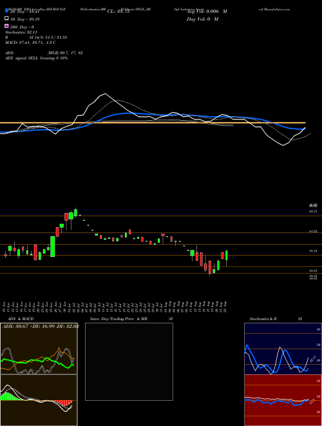Viewport: 322px width, 426px height.
Task: Select the '20 Day = 38.41' legend text
Action: (x=25, y=12)
